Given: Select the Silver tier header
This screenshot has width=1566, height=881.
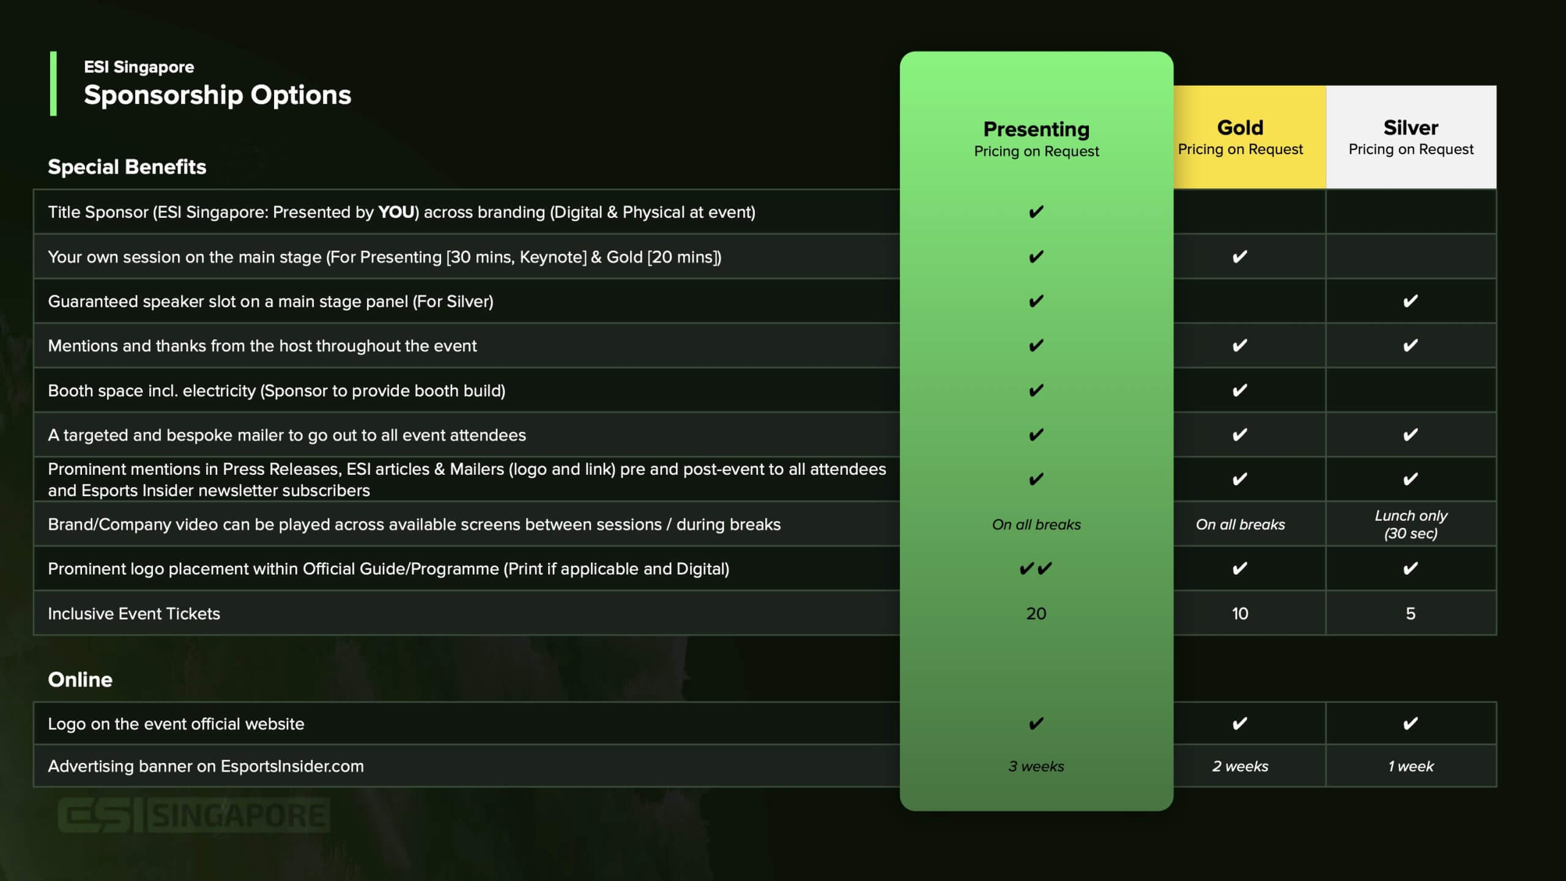Looking at the screenshot, I should click(x=1411, y=137).
